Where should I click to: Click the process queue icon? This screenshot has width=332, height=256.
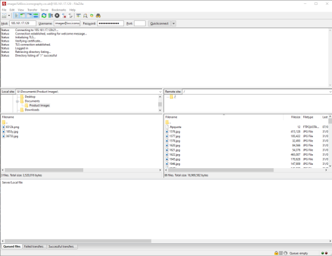coord(50,16)
